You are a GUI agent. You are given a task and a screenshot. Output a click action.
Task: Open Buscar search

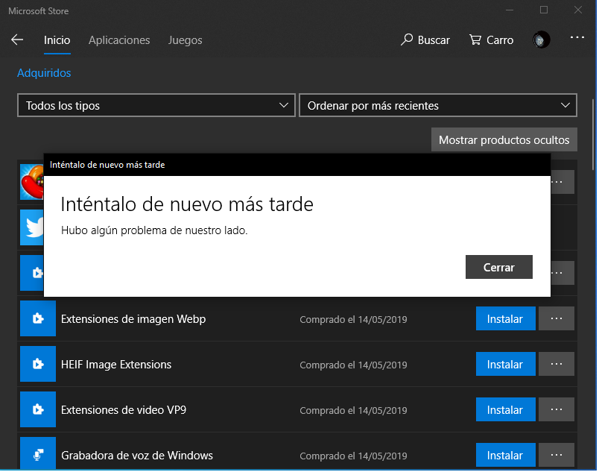[425, 40]
